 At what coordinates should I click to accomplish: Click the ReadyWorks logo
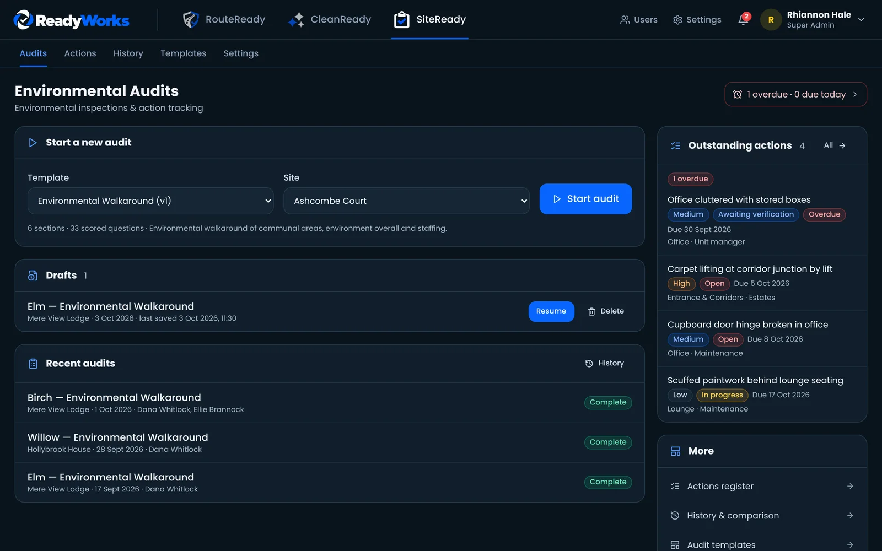pos(72,20)
